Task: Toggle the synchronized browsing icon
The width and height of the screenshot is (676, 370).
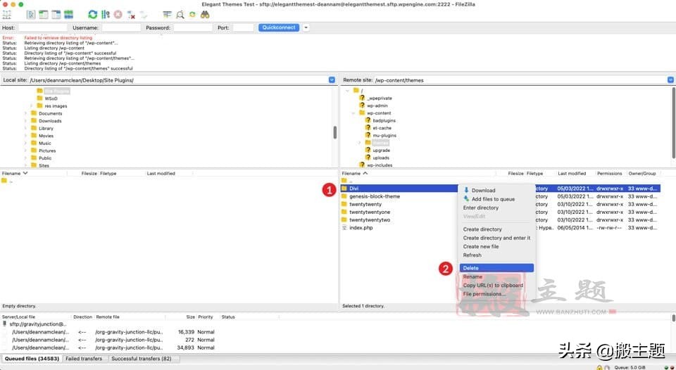Action: click(x=192, y=14)
